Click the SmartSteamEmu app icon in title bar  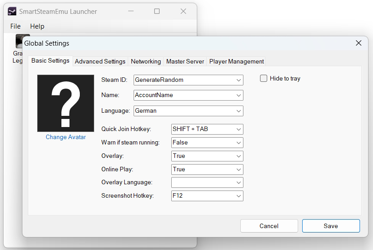click(12, 12)
